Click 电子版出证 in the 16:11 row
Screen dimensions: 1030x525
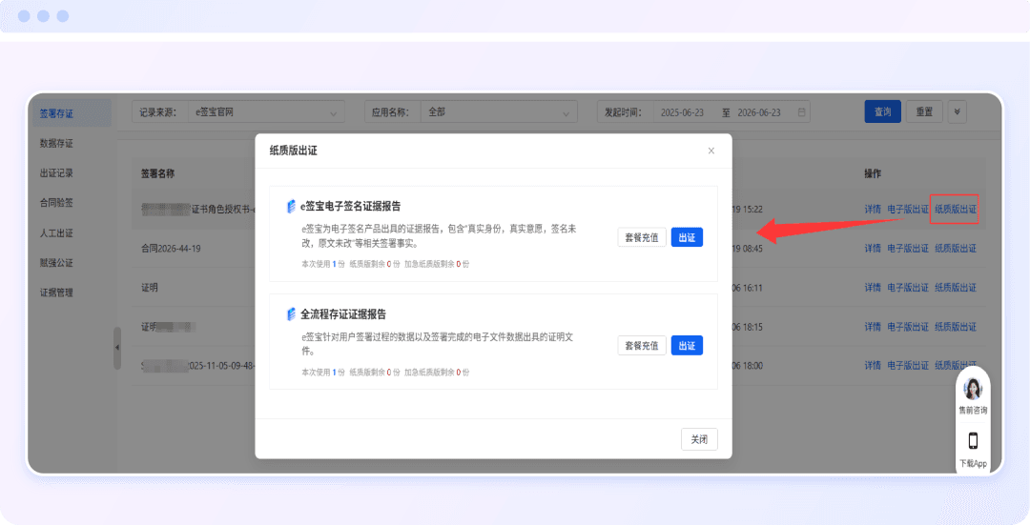click(x=908, y=288)
